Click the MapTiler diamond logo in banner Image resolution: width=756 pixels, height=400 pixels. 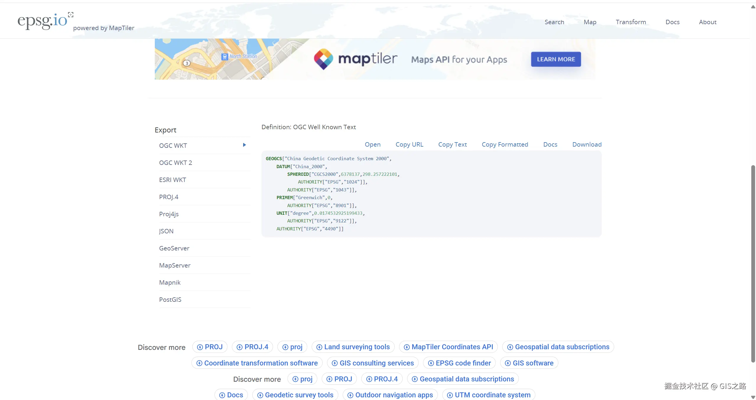click(x=323, y=59)
